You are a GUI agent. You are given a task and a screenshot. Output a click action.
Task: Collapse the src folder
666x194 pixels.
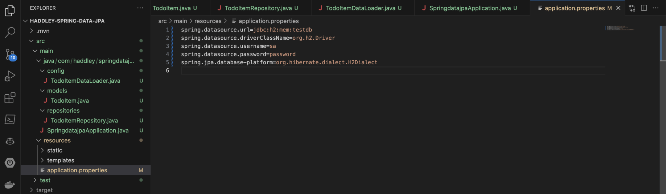(86, 41)
